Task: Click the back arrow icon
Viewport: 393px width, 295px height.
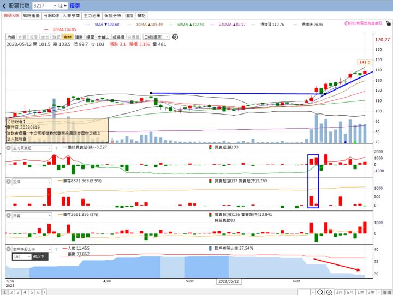Action: click(4, 5)
